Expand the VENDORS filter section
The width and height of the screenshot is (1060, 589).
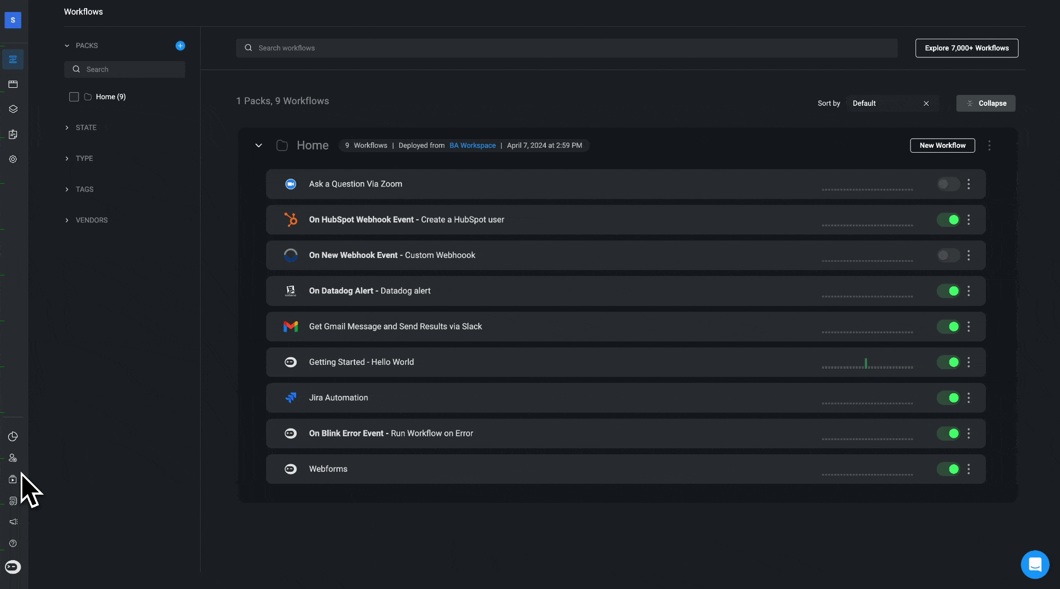pyautogui.click(x=91, y=220)
